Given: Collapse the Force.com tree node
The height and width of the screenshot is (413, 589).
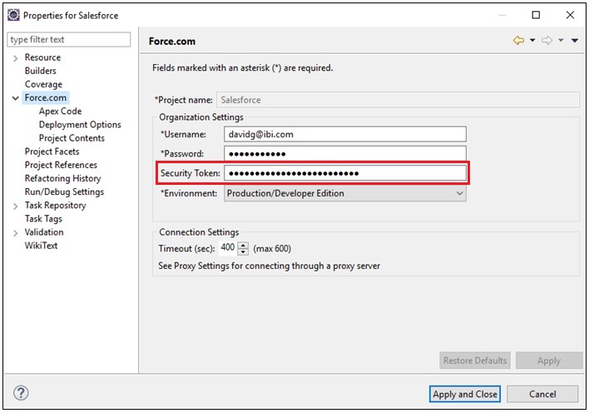Looking at the screenshot, I should tap(16, 98).
